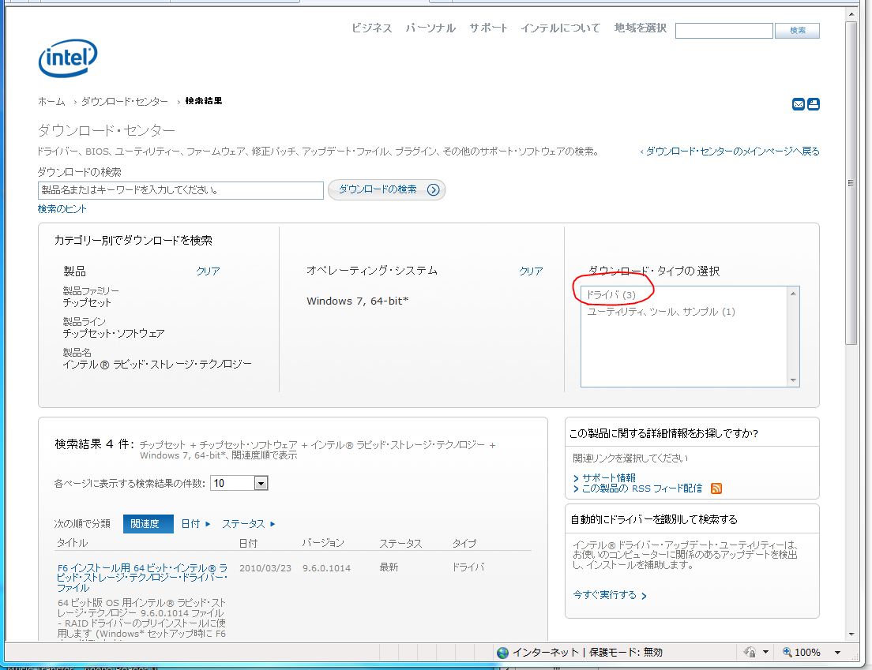
Task: Click the チップセット・ソフトウェア product line text
Action: [x=114, y=333]
